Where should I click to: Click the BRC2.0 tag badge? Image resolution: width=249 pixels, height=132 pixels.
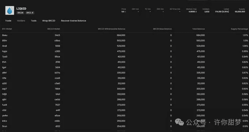tap(30, 13)
